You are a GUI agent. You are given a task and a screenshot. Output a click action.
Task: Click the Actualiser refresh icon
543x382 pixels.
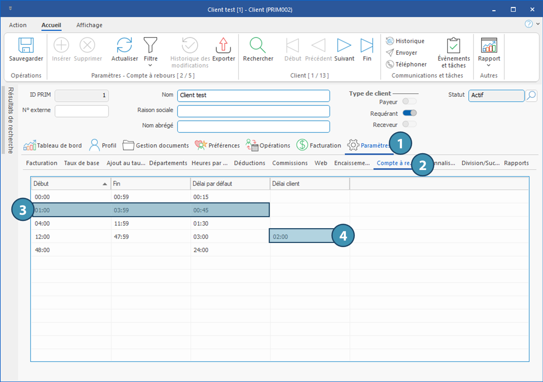125,45
